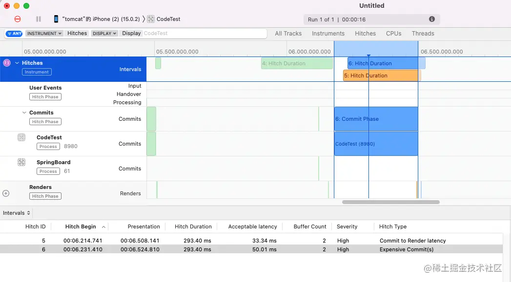Select the Renders track label
The image size is (511, 282).
(x=41, y=187)
